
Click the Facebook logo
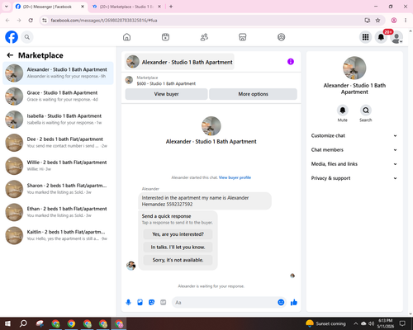tap(12, 37)
